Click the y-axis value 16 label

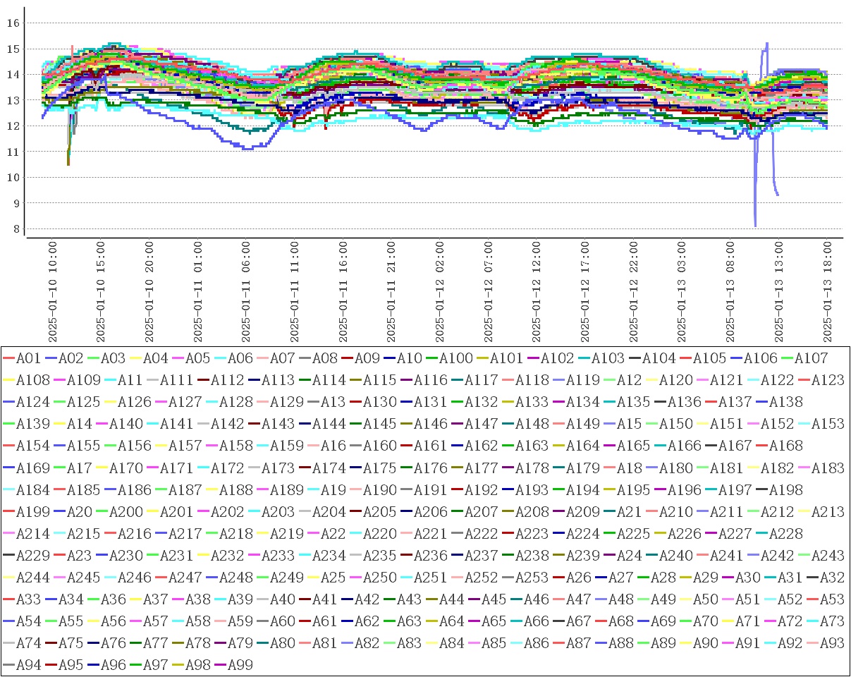pos(11,23)
